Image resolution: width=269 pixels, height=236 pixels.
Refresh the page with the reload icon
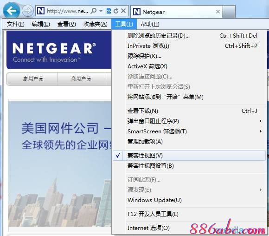tap(116, 11)
